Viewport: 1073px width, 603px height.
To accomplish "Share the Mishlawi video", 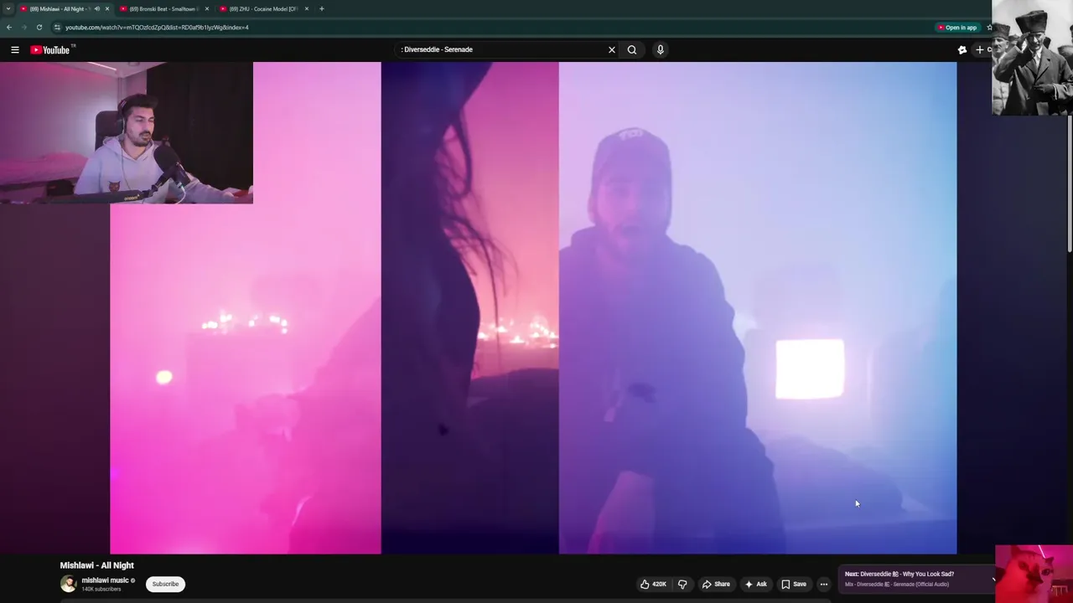I will pos(715,584).
